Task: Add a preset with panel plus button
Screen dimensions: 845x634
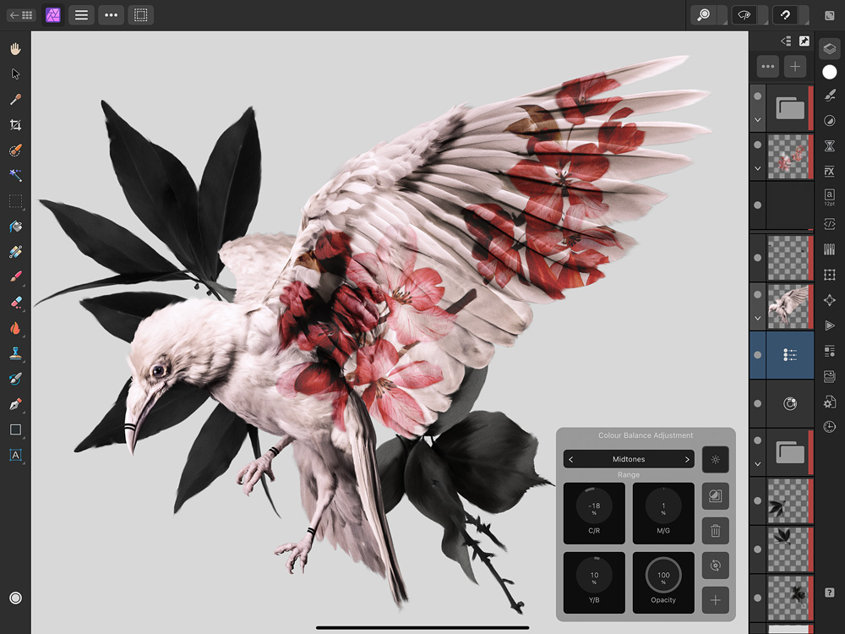Action: point(715,600)
